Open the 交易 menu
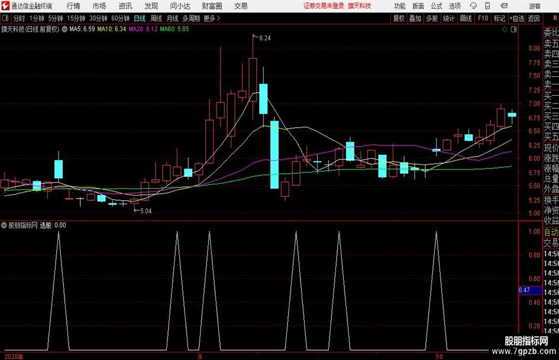This screenshot has height=360, width=559. click(241, 6)
